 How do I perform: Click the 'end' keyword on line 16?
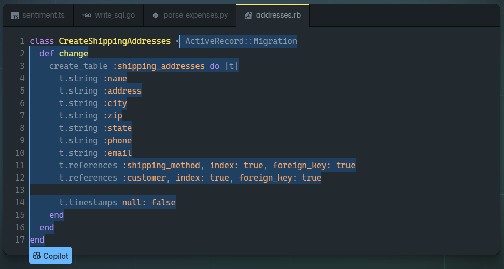coord(47,228)
